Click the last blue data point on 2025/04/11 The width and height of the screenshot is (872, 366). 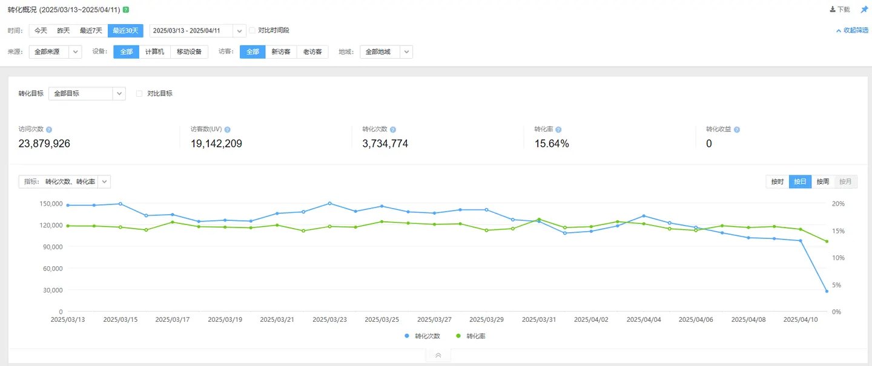coord(827,291)
